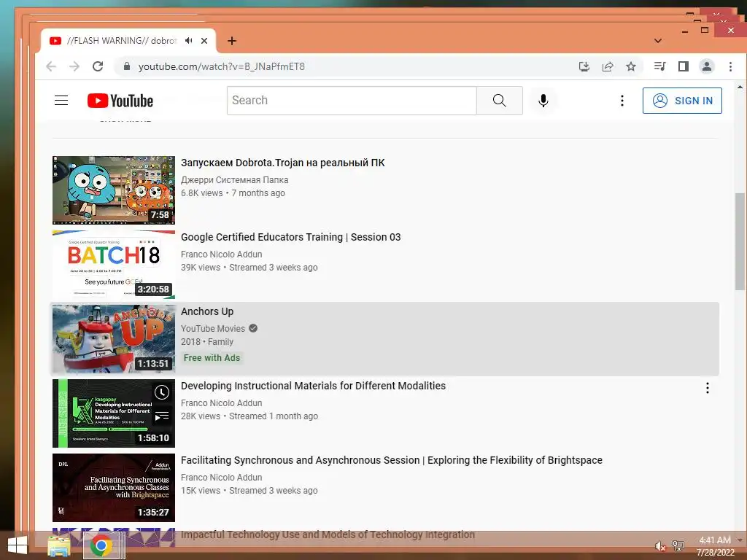Image resolution: width=747 pixels, height=560 pixels.
Task: Click 28K views Streamed 1 month ago text
Action: (x=249, y=416)
